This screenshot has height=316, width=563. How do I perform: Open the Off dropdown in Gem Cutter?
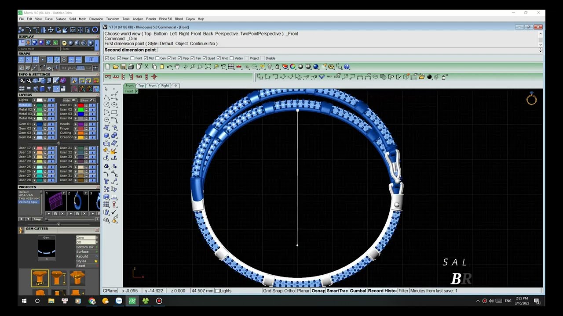[x=86, y=242]
